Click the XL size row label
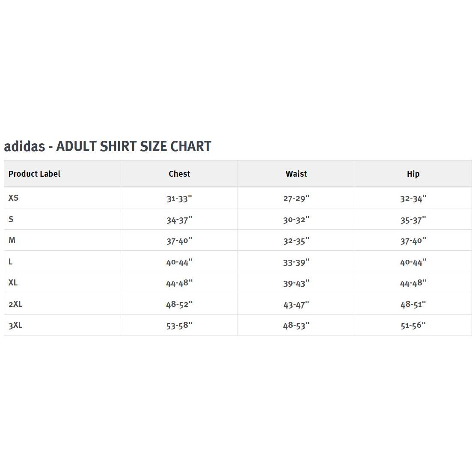The height and width of the screenshot is (475, 475). 13,283
